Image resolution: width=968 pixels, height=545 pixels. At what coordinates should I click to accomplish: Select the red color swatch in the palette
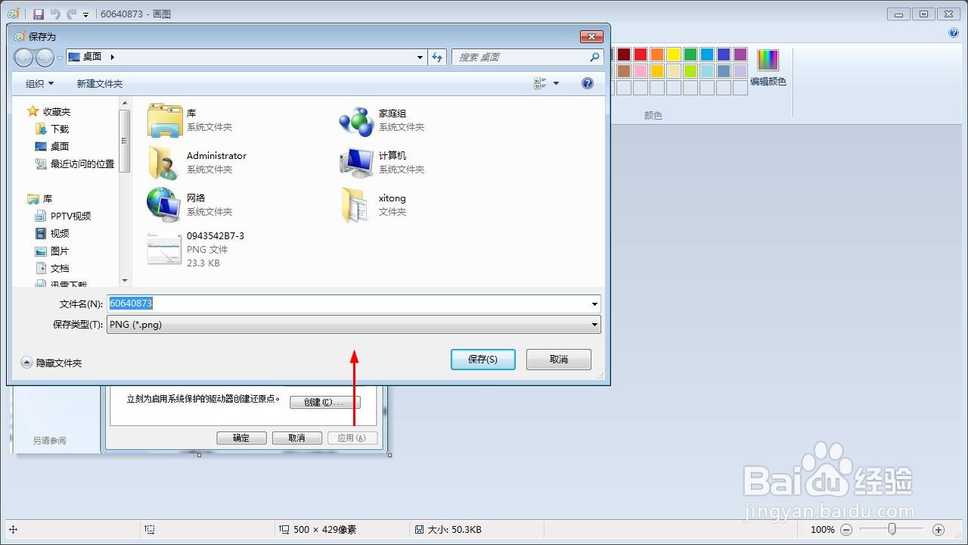click(640, 54)
